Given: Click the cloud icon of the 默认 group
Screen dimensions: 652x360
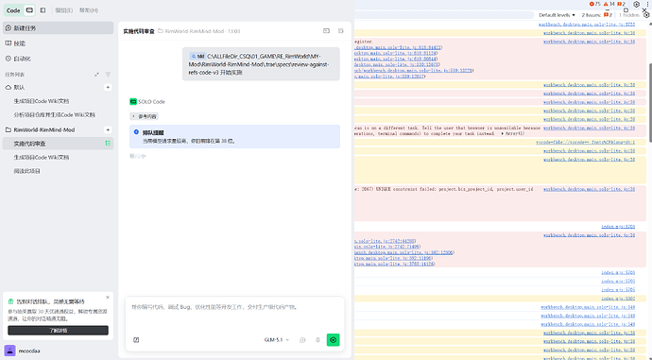Looking at the screenshot, I should tap(9, 87).
